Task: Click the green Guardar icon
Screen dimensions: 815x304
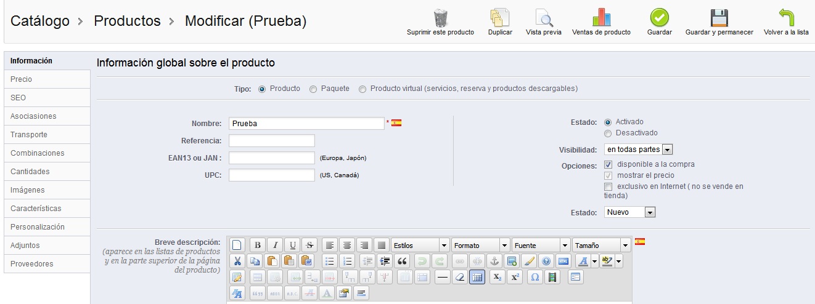Action: [660, 18]
